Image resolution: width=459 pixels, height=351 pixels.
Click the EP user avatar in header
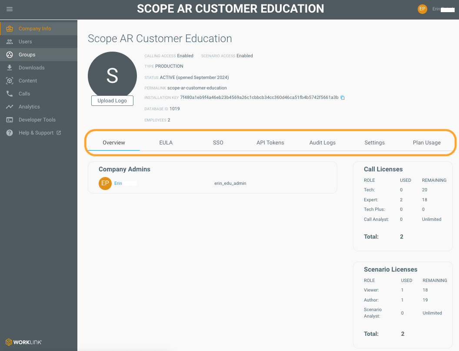(x=422, y=9)
